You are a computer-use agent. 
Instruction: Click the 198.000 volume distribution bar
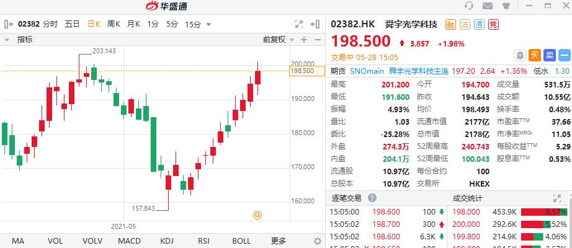coord(543,212)
